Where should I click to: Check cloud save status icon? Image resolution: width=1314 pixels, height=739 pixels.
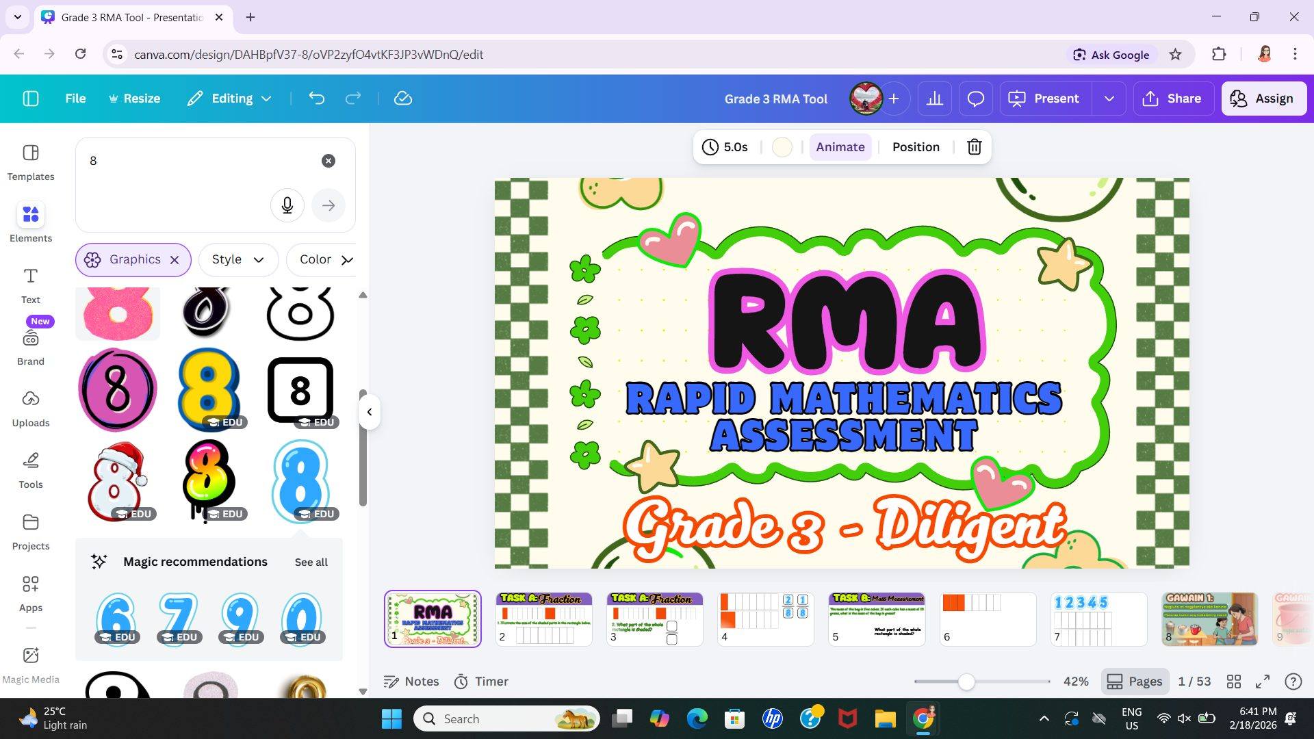tap(403, 99)
